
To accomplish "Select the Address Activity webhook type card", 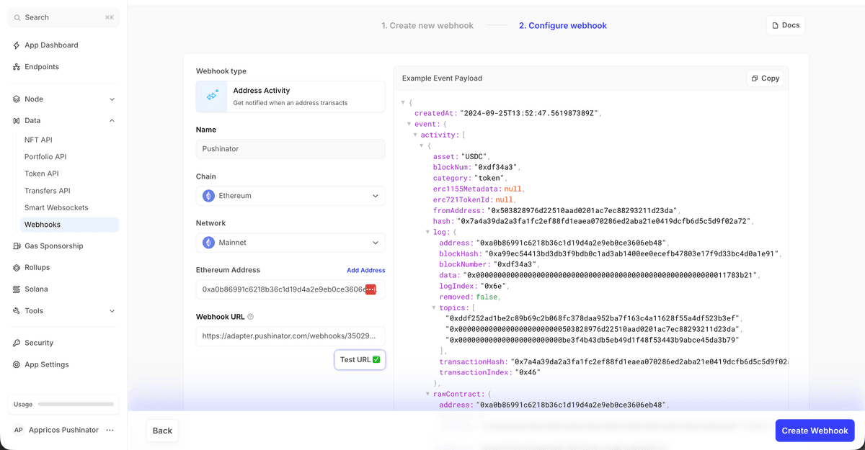I will (290, 96).
